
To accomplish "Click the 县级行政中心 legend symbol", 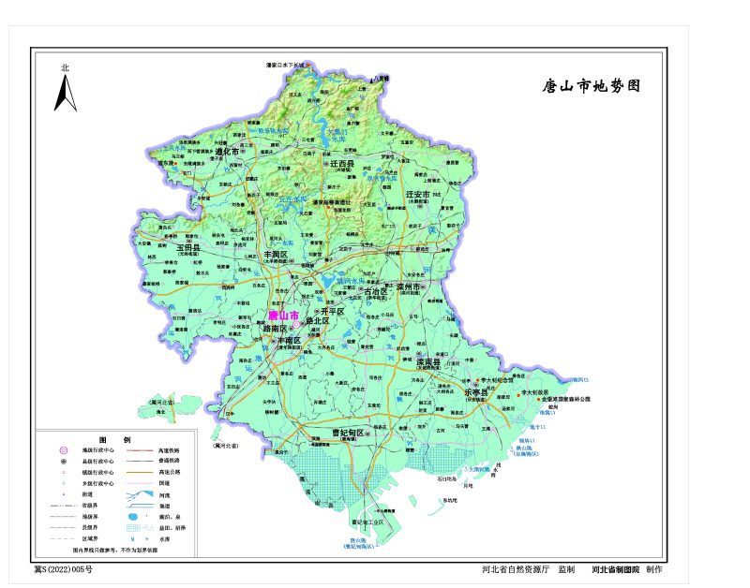I will (x=62, y=462).
